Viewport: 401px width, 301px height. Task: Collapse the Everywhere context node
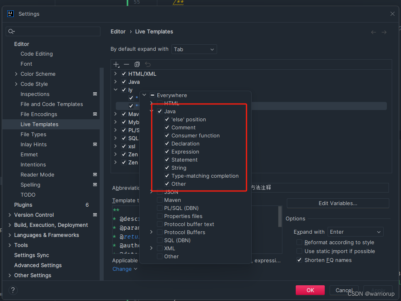(x=144, y=95)
